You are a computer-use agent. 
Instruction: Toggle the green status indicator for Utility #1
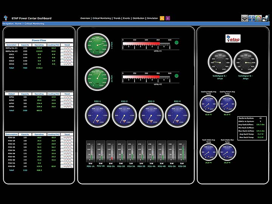click(x=176, y=42)
